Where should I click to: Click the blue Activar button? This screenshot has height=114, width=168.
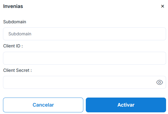click(126, 105)
